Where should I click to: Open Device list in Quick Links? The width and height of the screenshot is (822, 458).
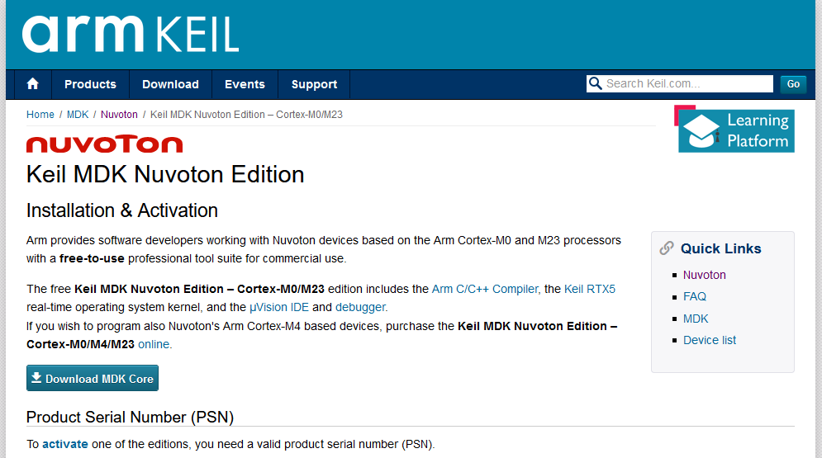pyautogui.click(x=710, y=340)
